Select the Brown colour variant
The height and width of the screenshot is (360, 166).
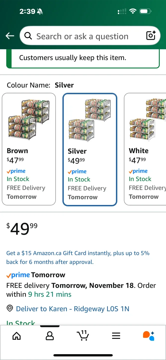coord(29,149)
